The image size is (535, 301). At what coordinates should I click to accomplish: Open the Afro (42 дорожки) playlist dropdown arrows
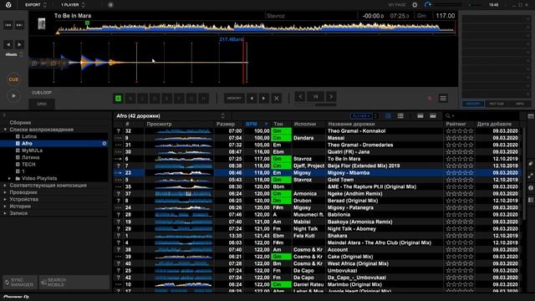tap(223, 116)
